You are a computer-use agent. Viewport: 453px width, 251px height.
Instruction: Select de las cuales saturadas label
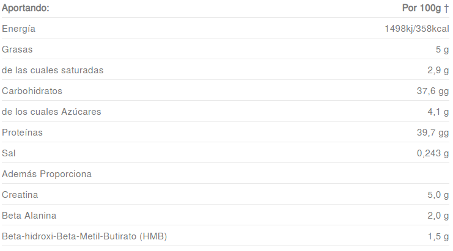pyautogui.click(x=53, y=70)
